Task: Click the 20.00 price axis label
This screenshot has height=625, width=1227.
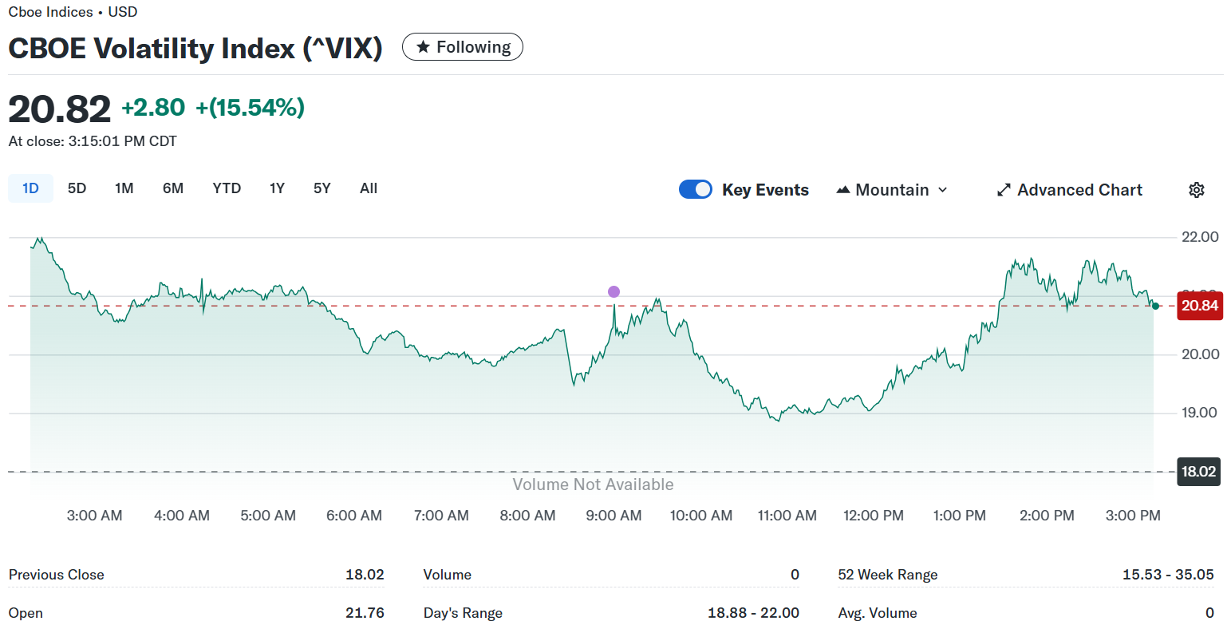Action: point(1200,354)
